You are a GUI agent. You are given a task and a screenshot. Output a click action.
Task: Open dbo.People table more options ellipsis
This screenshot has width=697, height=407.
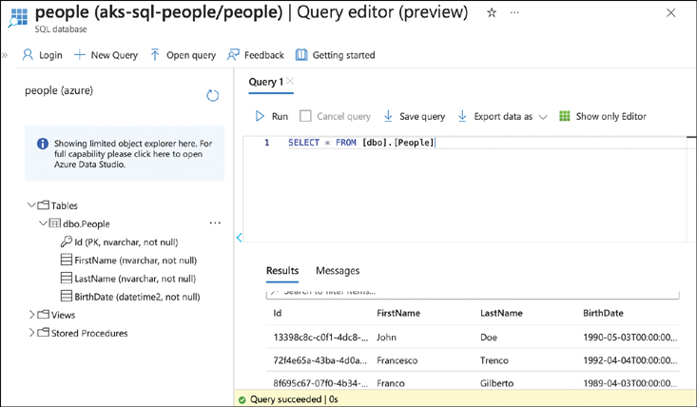(215, 223)
